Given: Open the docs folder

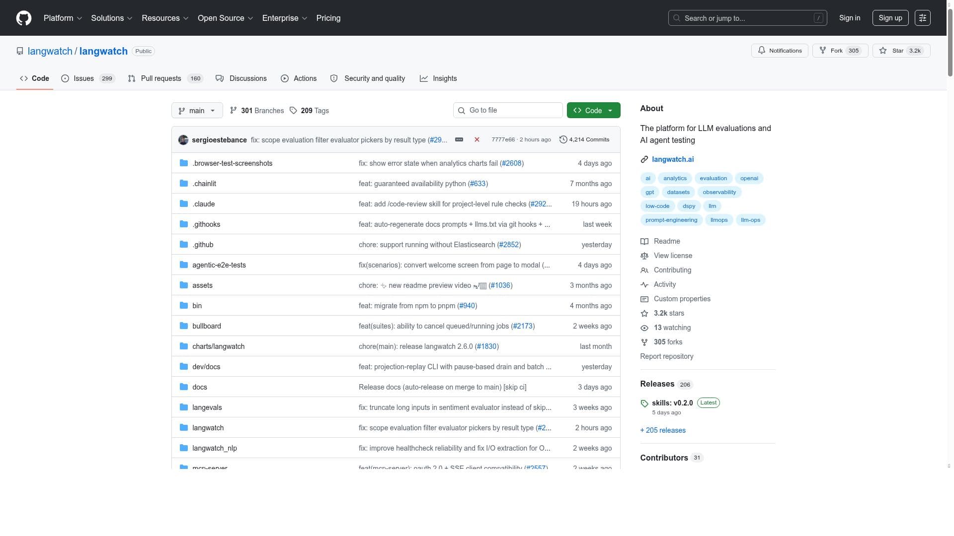Looking at the screenshot, I should pyautogui.click(x=199, y=387).
